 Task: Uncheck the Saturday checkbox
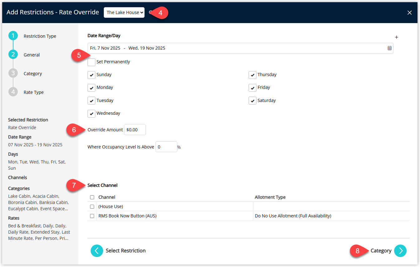pos(252,101)
